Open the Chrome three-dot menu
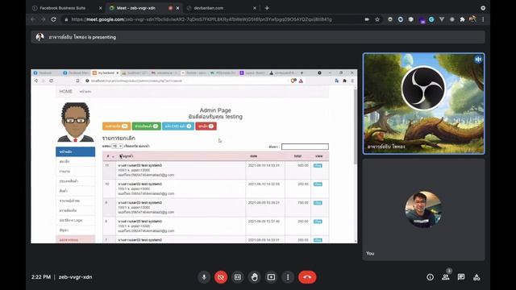The width and height of the screenshot is (516, 290). coord(483,19)
